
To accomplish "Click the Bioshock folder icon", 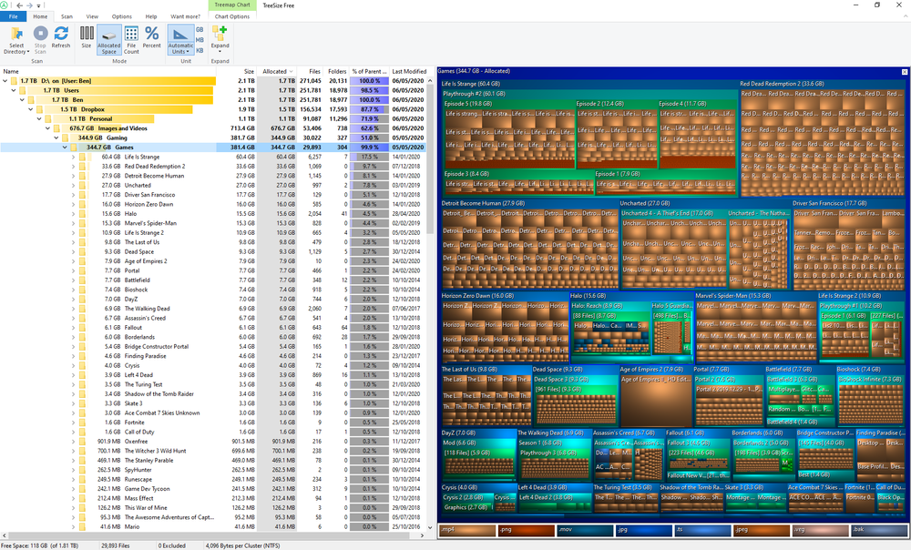I will coord(82,290).
